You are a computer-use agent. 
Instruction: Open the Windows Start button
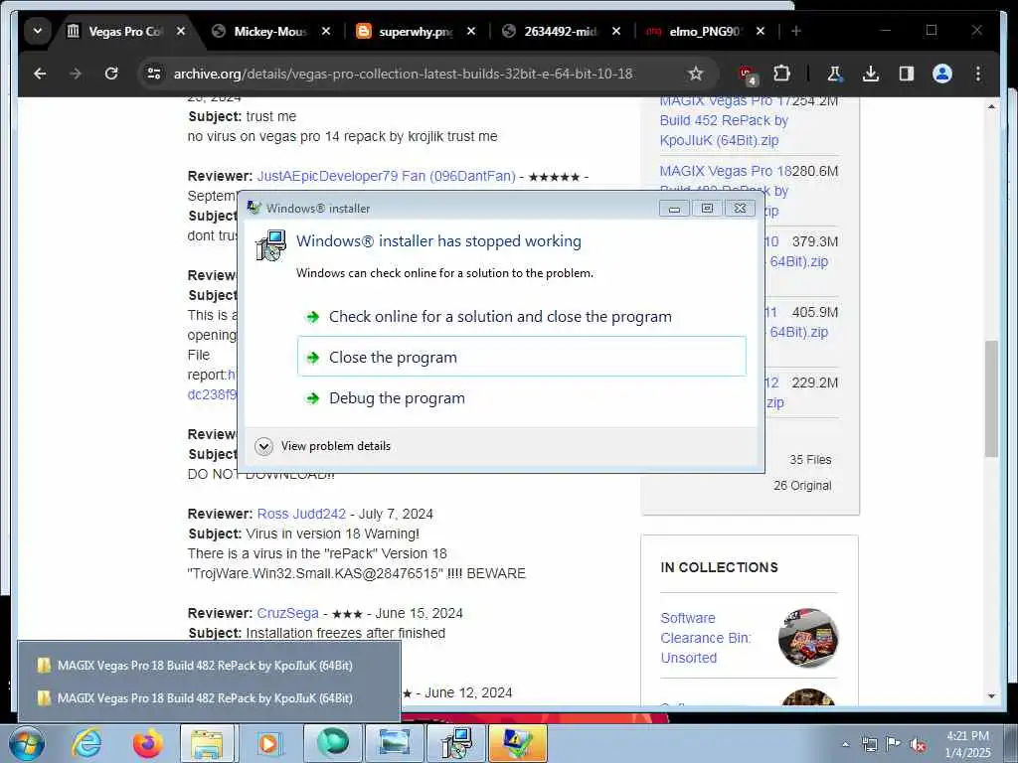27,743
